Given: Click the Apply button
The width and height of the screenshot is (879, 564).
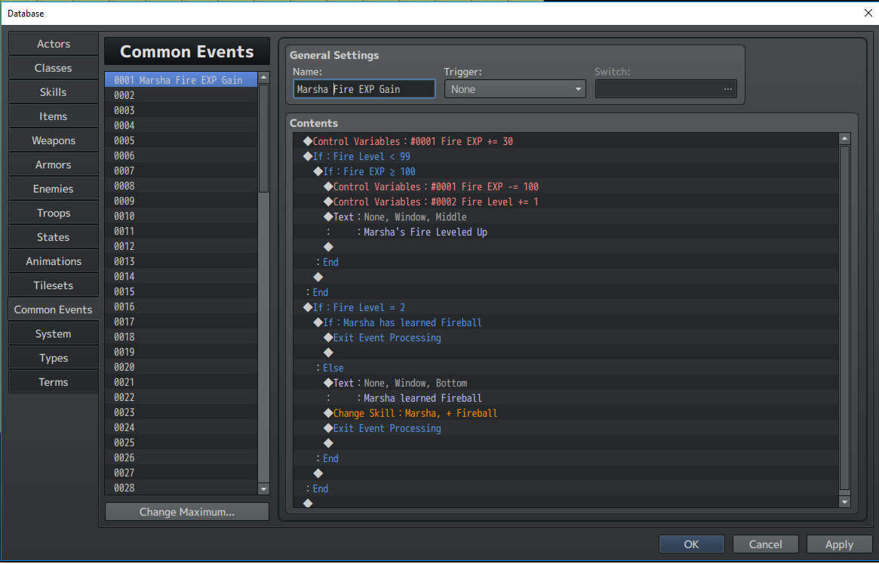Looking at the screenshot, I should 839,544.
